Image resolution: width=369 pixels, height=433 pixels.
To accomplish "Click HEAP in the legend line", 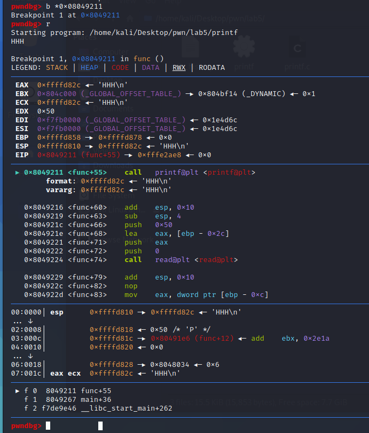I will pos(90,67).
